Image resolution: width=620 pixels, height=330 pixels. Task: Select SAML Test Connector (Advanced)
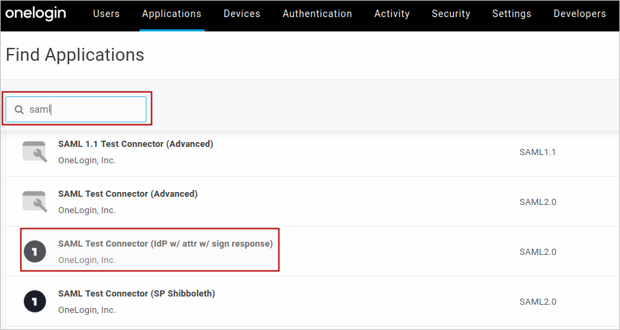tap(128, 194)
